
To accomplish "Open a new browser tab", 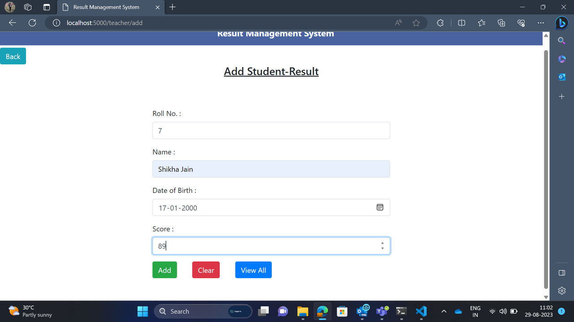I will (173, 7).
